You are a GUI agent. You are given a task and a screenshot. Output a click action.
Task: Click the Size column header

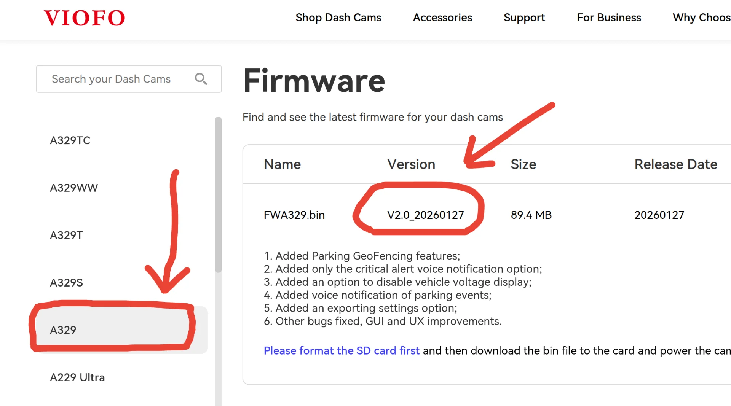tap(524, 164)
